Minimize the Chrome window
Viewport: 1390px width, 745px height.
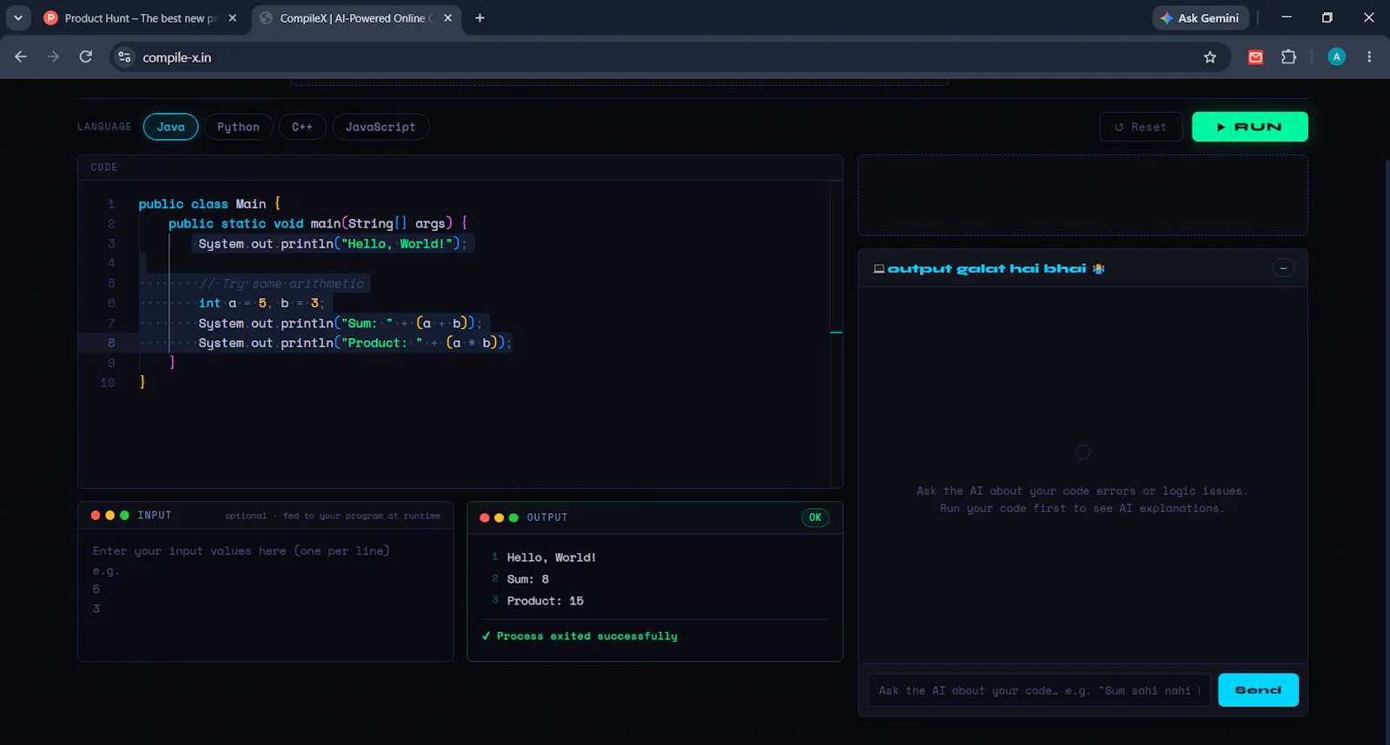[1287, 17]
